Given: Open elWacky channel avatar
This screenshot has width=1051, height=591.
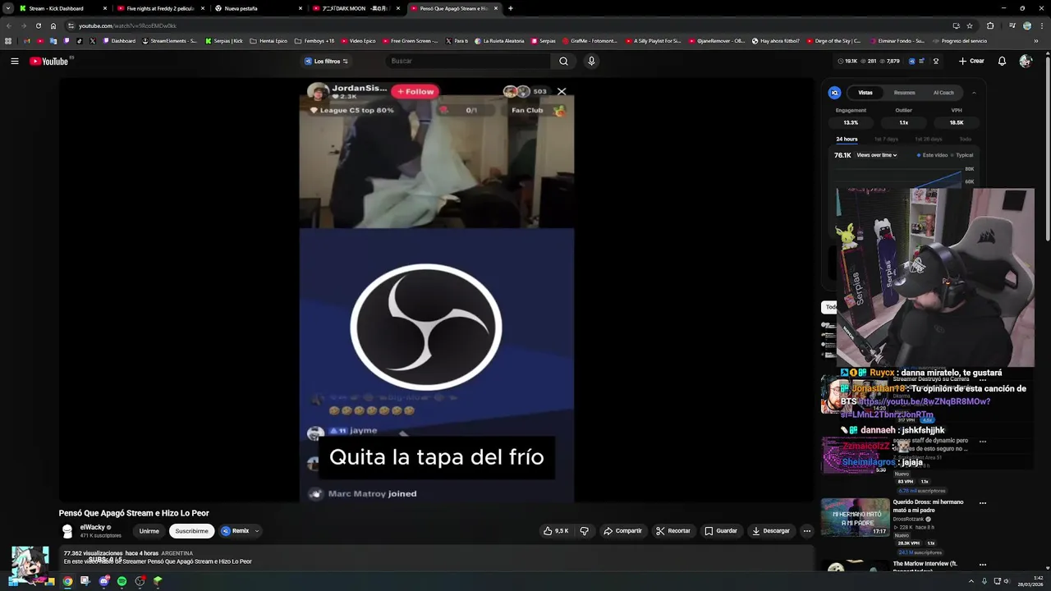Looking at the screenshot, I should (67, 531).
